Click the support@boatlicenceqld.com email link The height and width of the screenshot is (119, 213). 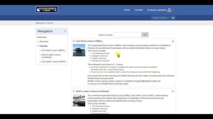pos(148,81)
